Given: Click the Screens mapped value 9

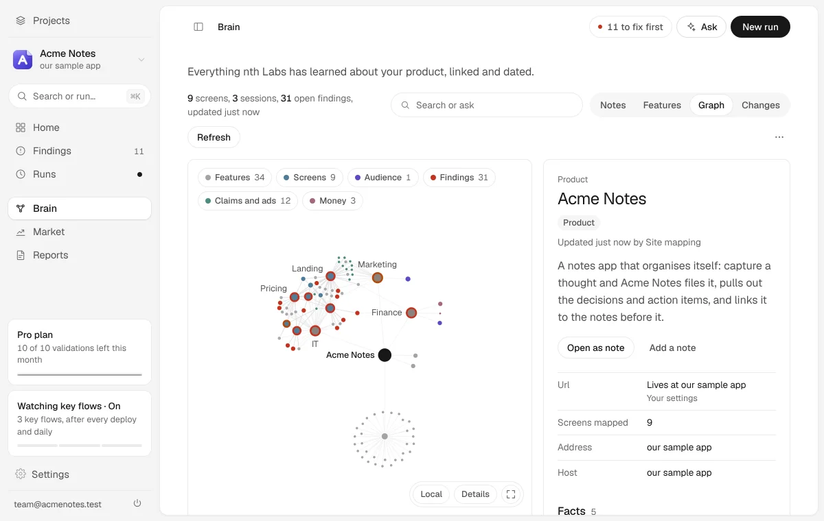Looking at the screenshot, I should [650, 422].
